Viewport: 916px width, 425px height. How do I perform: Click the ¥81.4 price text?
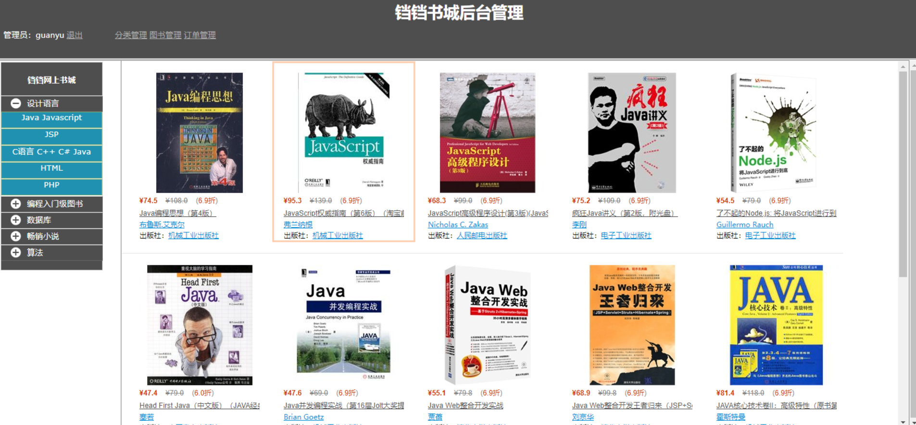coord(725,393)
